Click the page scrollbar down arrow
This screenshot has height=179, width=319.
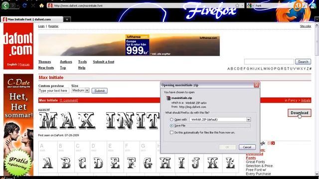pos(317,174)
